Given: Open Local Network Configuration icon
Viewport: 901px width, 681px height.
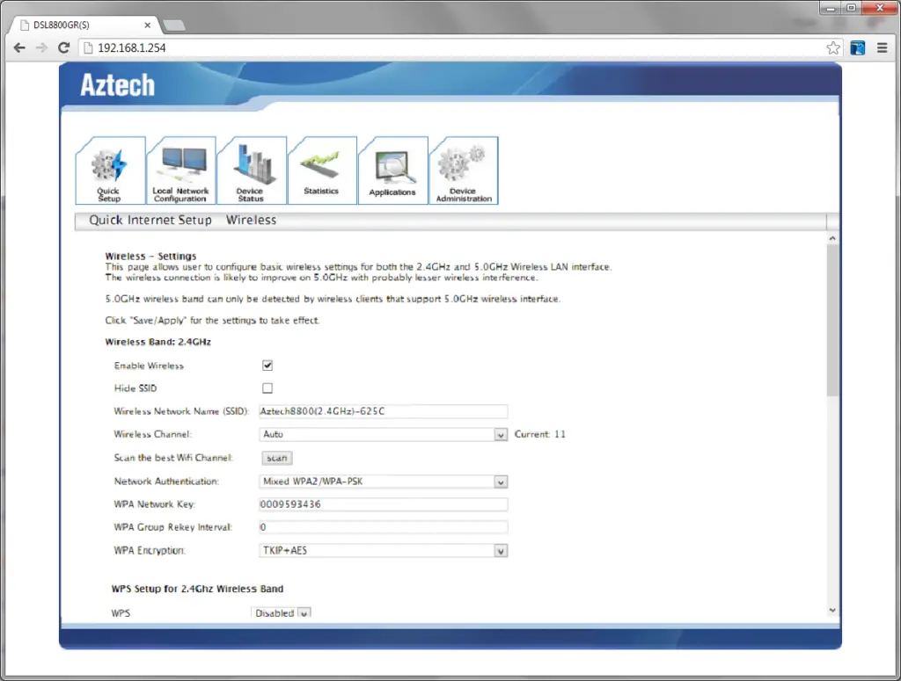Looking at the screenshot, I should 181,170.
